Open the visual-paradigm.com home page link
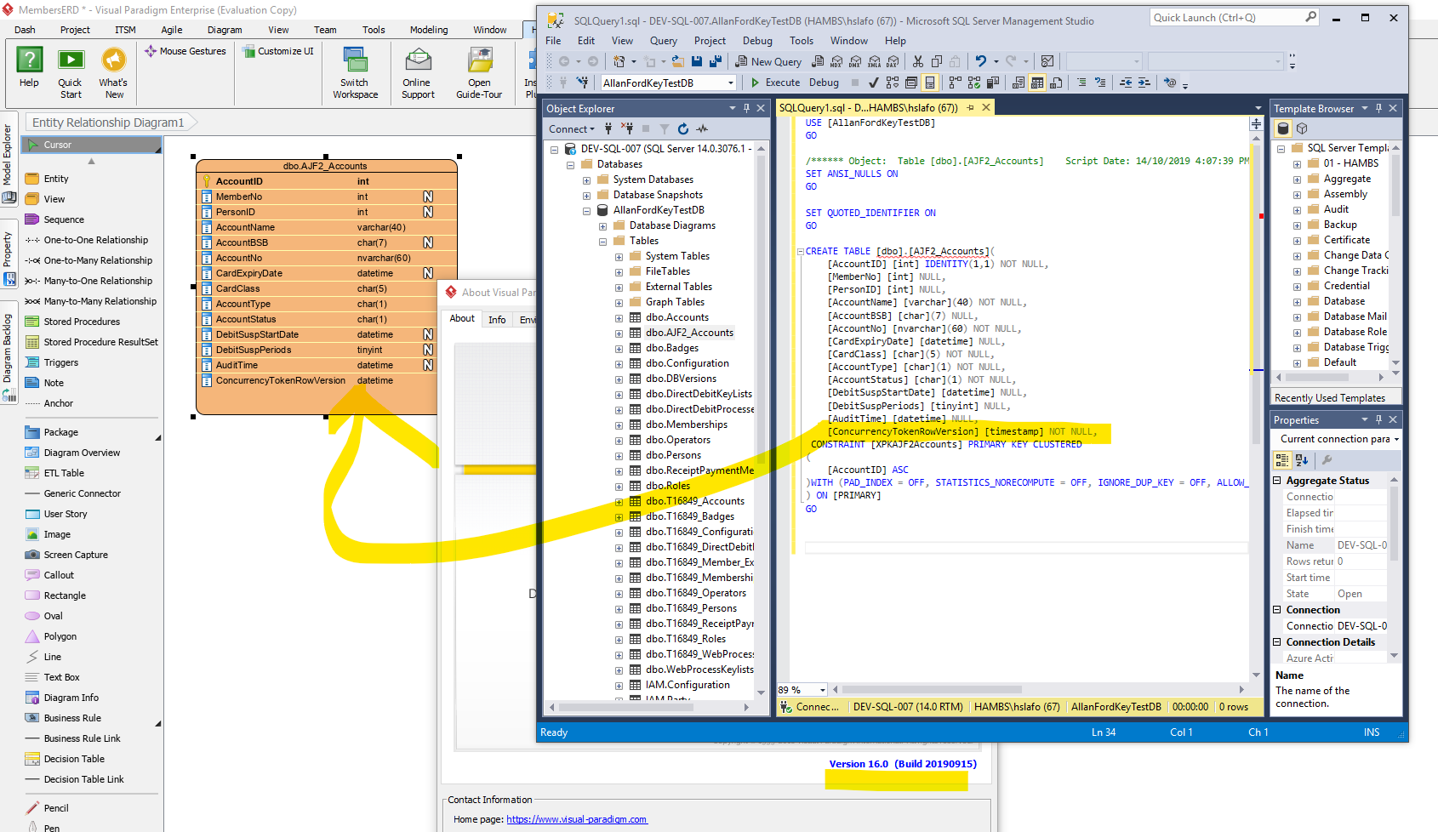Screen dimensions: 1438x832 point(577,819)
